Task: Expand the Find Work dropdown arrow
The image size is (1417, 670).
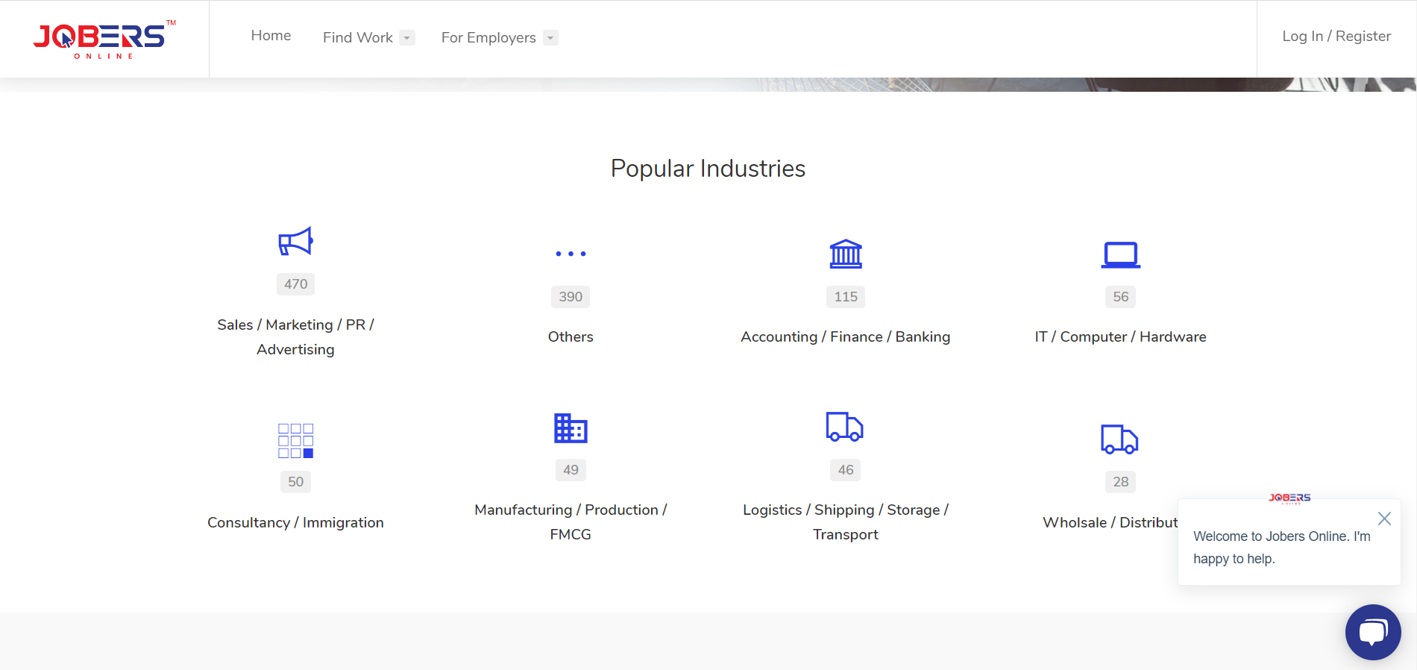Action: 406,38
